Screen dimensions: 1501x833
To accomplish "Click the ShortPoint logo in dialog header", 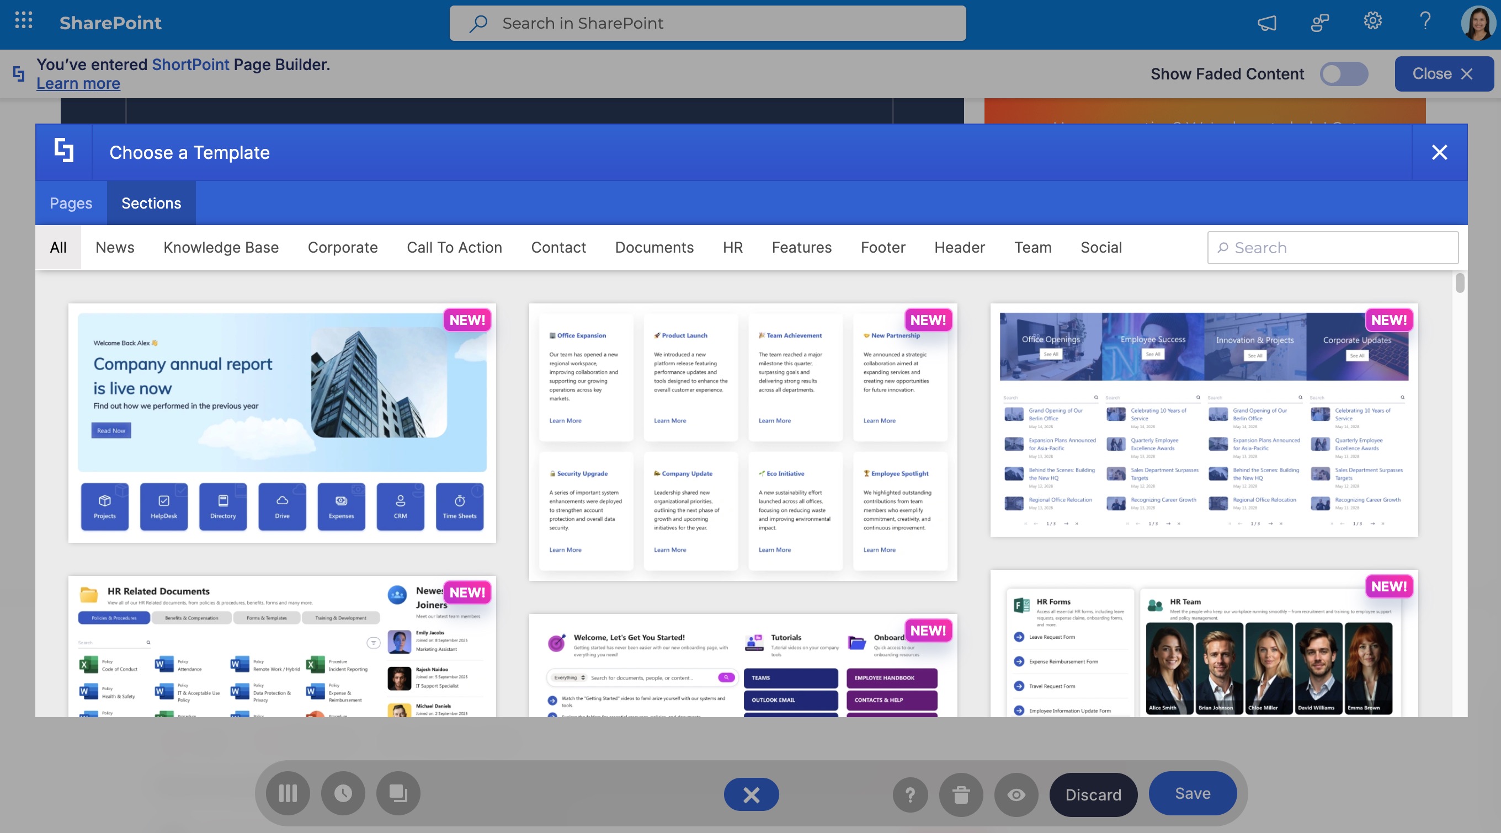I will pyautogui.click(x=64, y=152).
